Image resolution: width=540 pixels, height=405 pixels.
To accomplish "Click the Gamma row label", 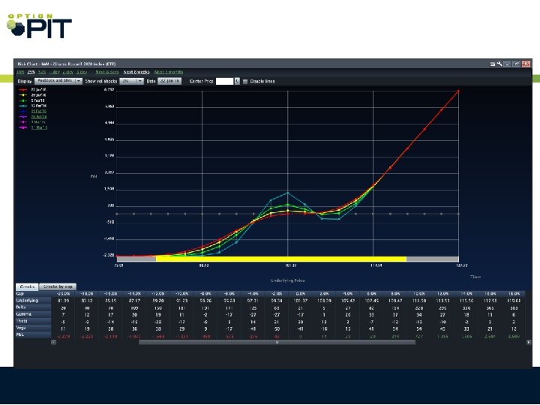I will [x=33, y=314].
